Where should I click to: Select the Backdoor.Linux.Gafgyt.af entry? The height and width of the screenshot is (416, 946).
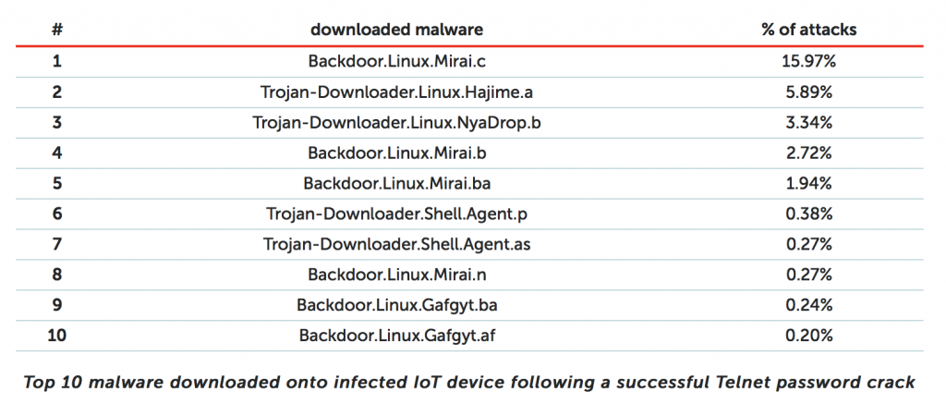point(396,336)
